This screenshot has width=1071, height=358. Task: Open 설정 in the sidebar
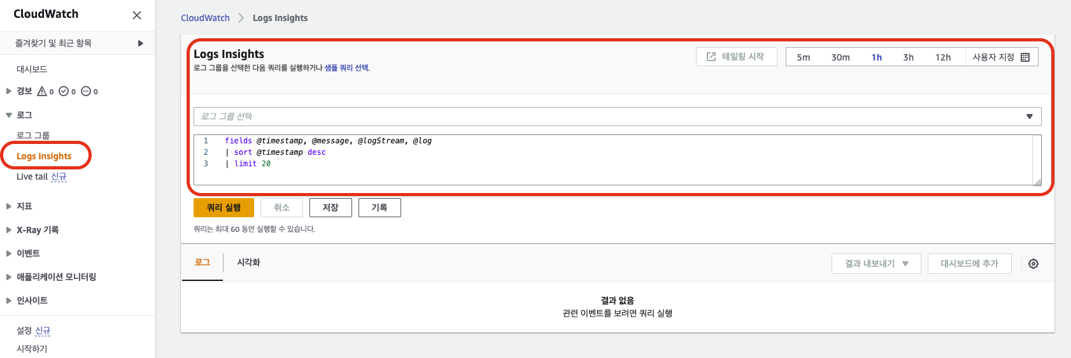(24, 331)
